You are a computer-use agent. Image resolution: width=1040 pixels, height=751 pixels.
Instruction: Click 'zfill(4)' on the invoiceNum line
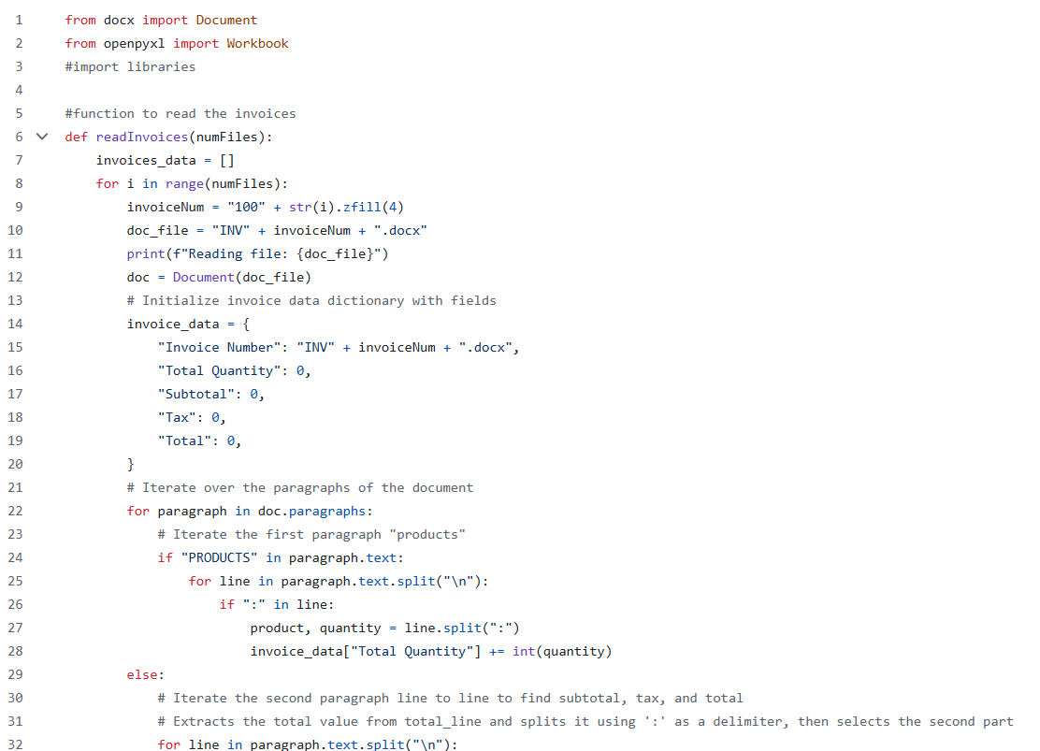click(x=373, y=207)
